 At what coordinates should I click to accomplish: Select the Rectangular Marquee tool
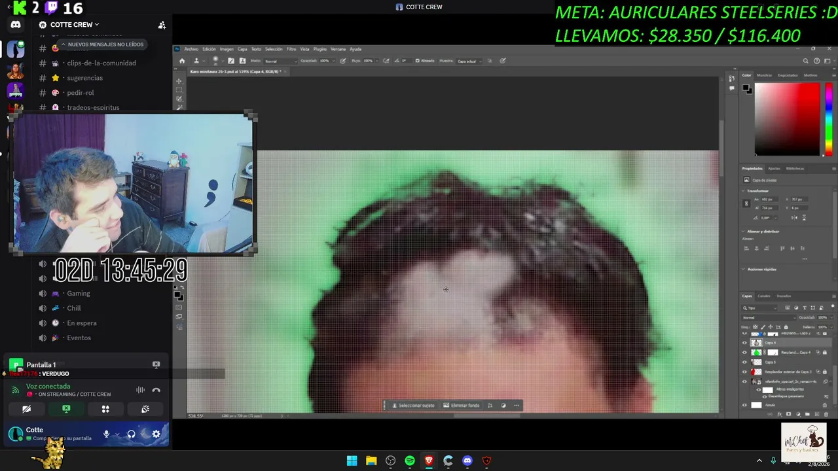(x=179, y=90)
